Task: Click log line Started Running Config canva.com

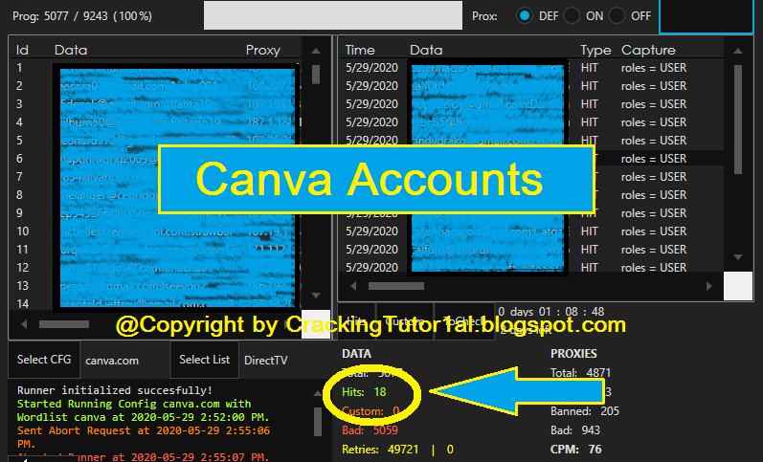Action: click(143, 410)
